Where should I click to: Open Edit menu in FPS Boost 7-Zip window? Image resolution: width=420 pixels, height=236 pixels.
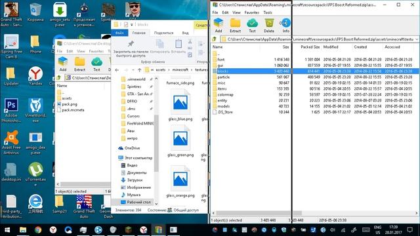225,12
